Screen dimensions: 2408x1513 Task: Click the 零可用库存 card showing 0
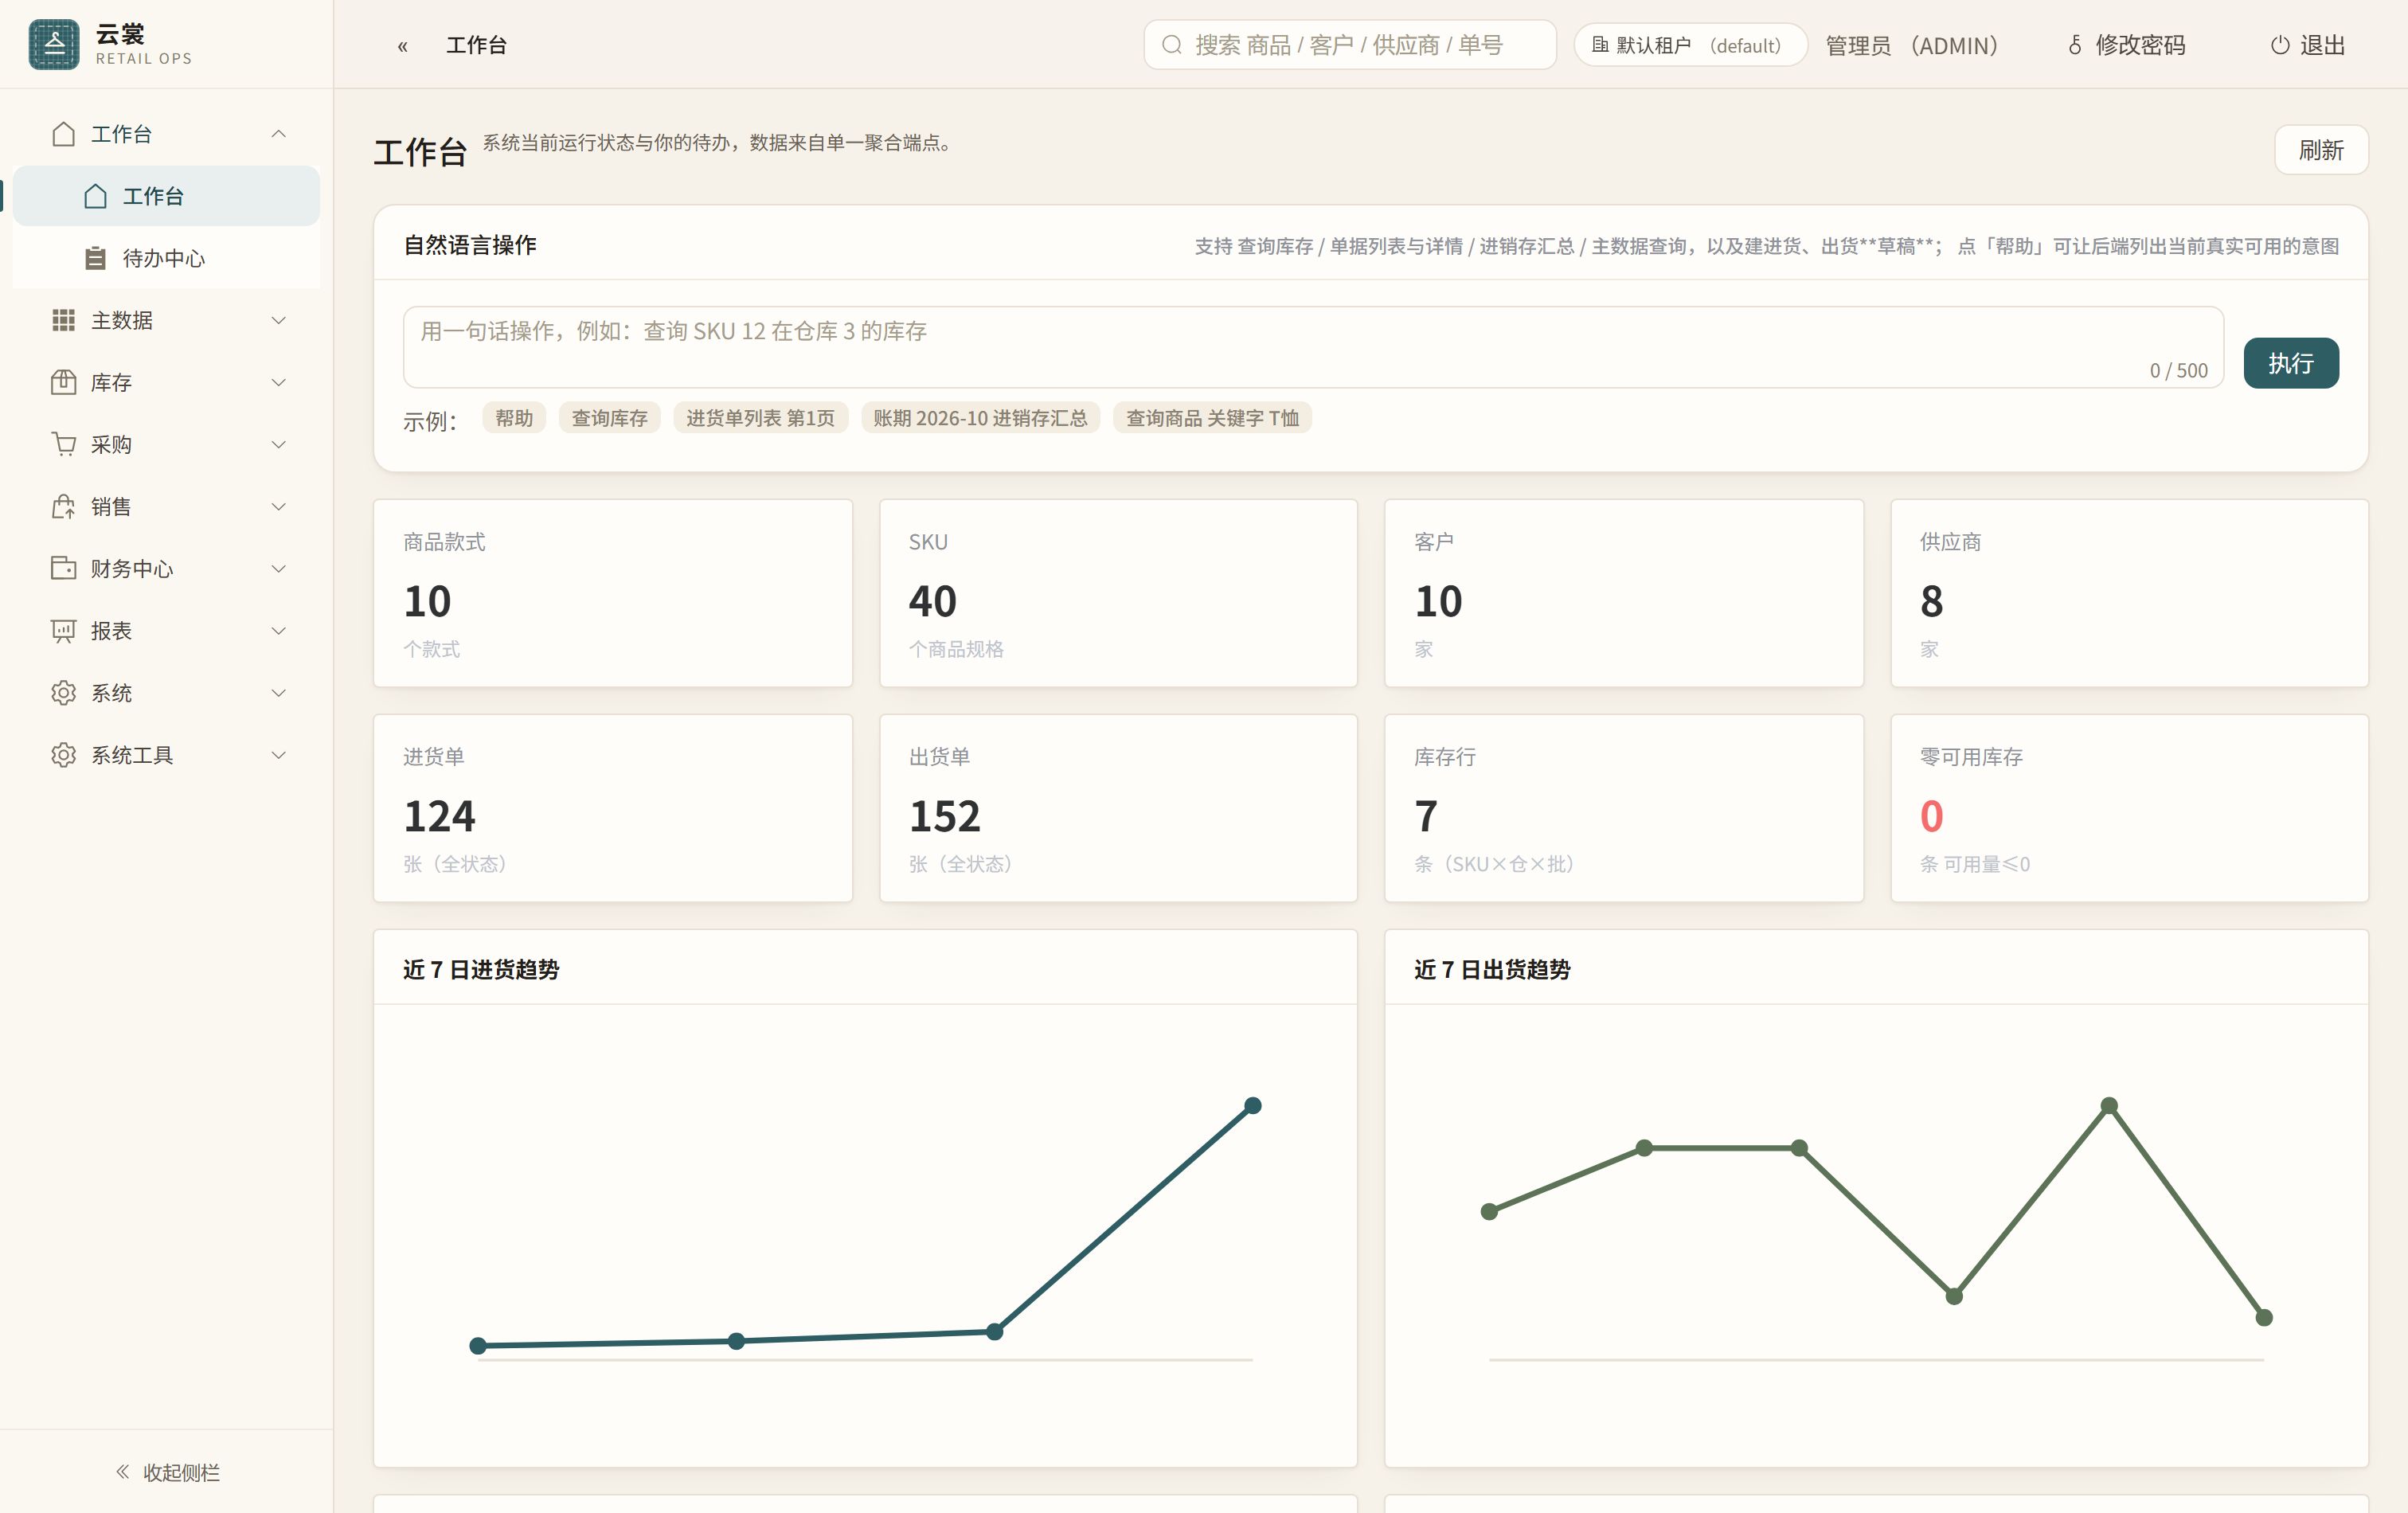[2129, 808]
